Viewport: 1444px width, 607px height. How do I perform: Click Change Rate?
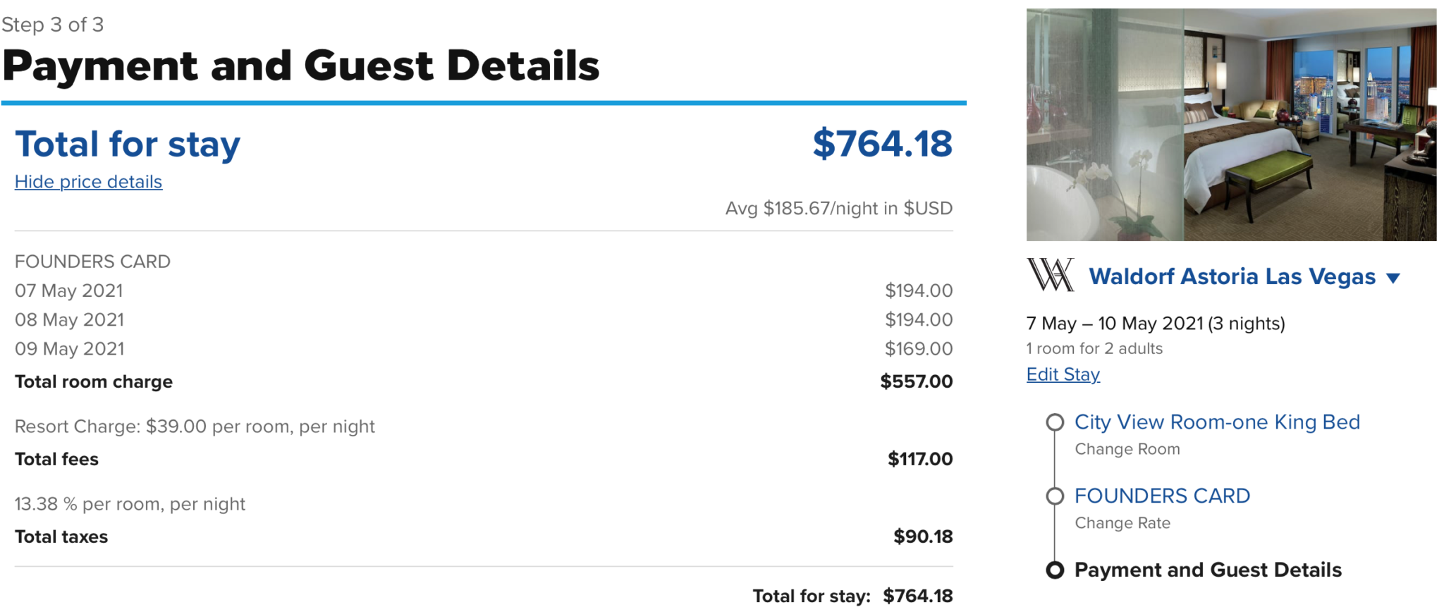[x=1122, y=523]
